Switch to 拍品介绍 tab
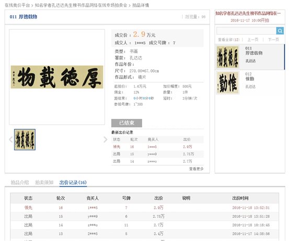 point(20,182)
